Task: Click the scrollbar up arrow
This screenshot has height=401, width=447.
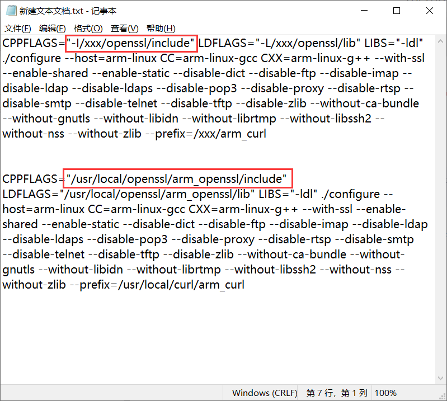Action: [x=440, y=41]
